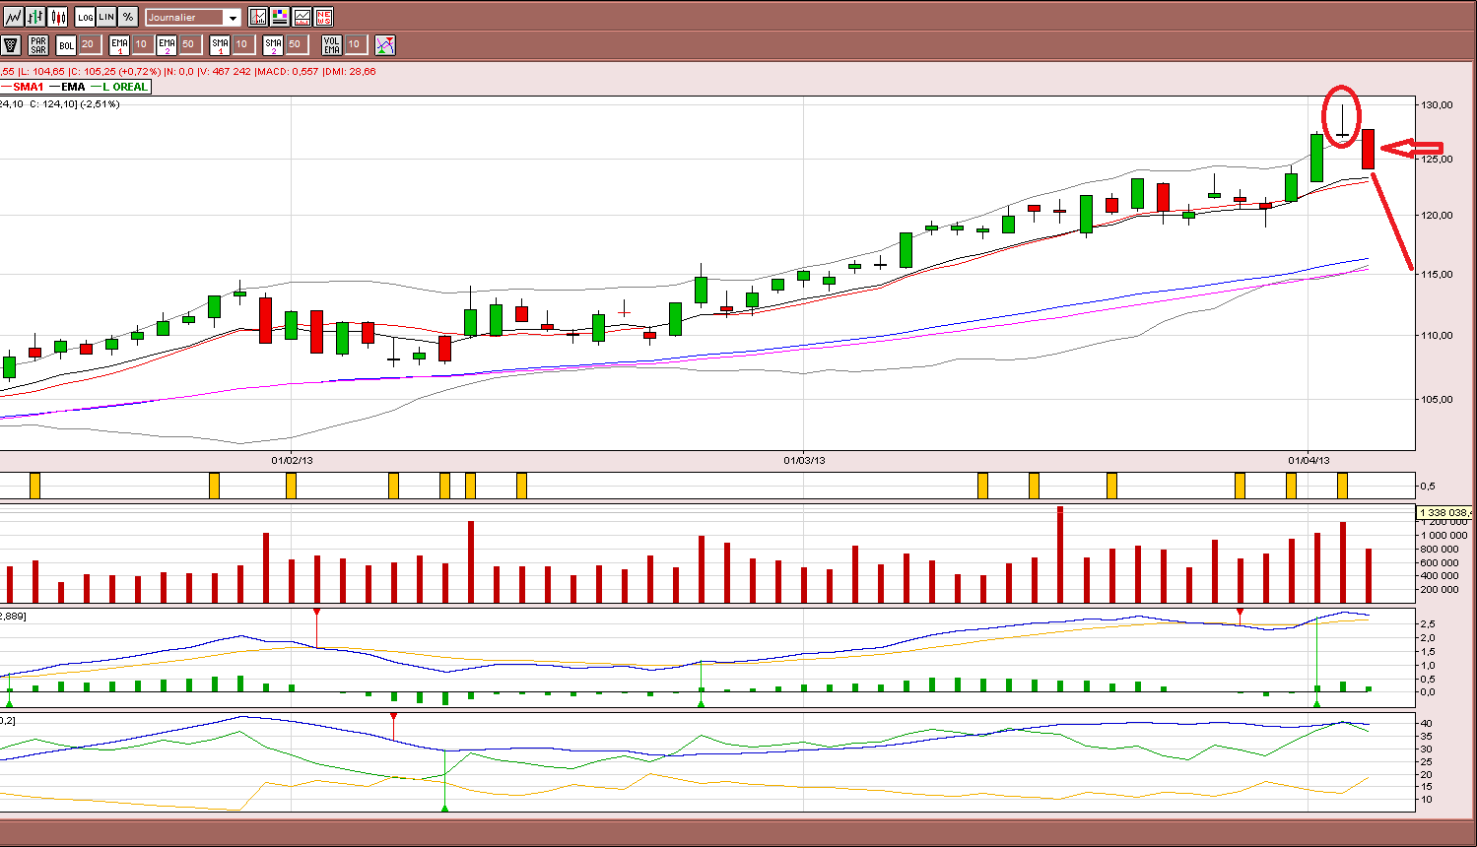Click the 01/02/13 date label
This screenshot has height=847, width=1477.
tap(292, 460)
